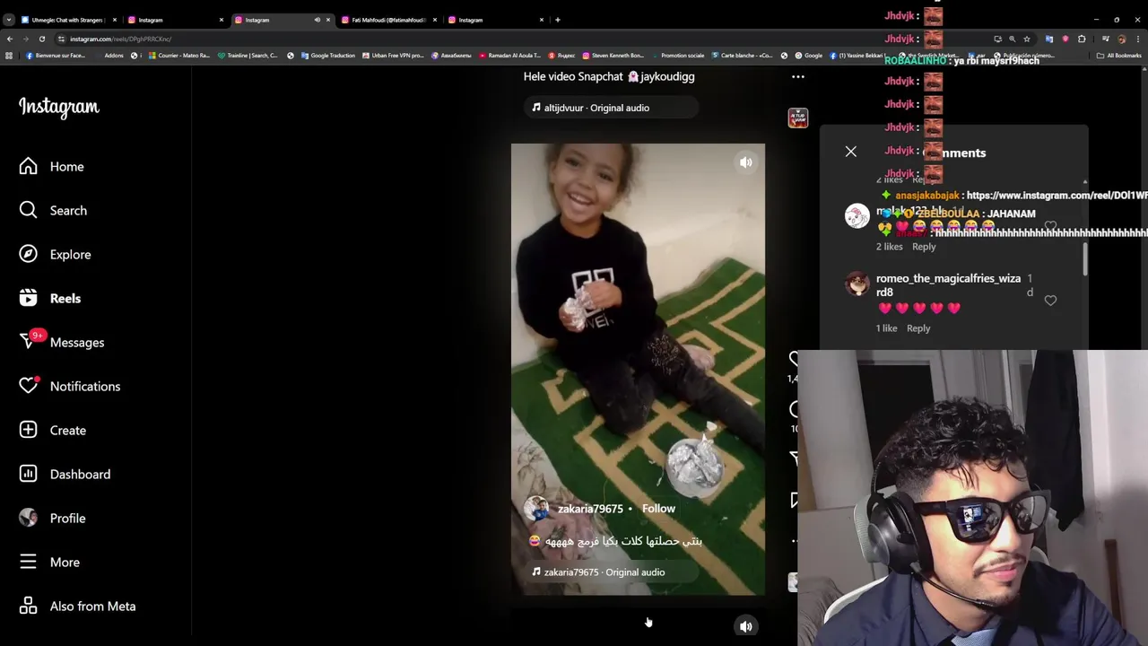Open the Trainline bookmark
Image resolution: width=1148 pixels, height=646 pixels.
pyautogui.click(x=248, y=56)
